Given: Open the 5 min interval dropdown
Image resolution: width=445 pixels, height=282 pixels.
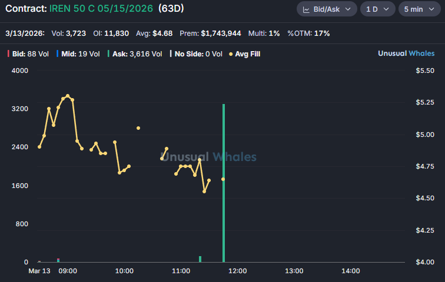Looking at the screenshot, I should 419,9.
